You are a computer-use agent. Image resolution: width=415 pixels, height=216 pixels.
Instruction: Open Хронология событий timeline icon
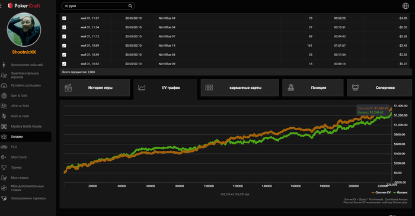(x=4, y=65)
